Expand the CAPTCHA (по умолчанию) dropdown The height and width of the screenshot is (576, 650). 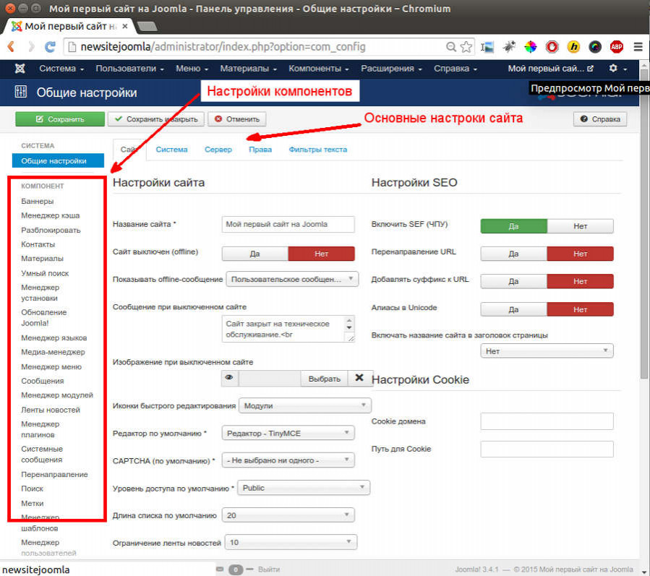pyautogui.click(x=288, y=460)
